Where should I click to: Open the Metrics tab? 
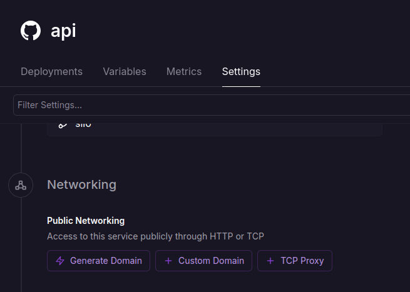[x=184, y=71]
